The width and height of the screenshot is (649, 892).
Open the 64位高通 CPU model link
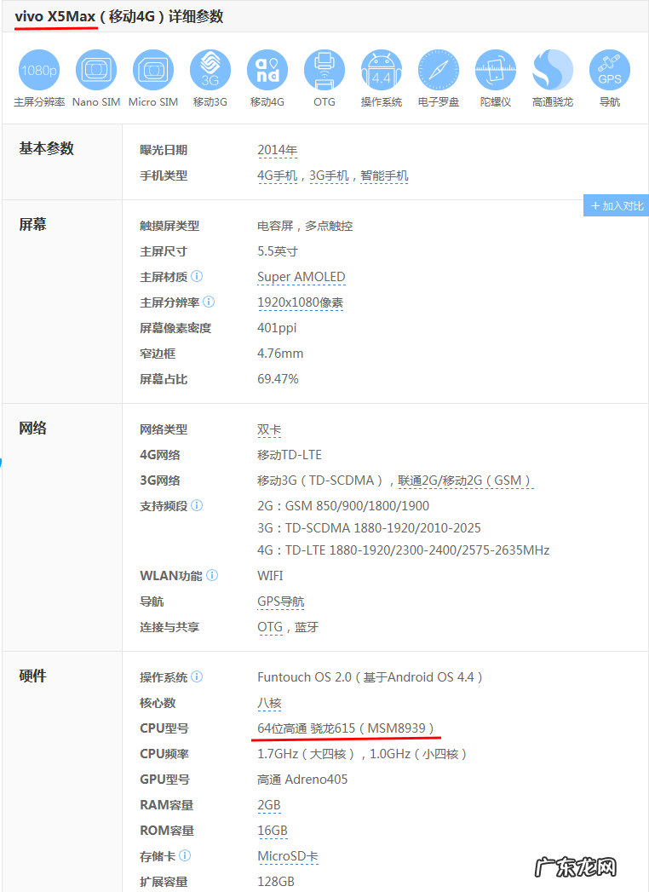point(345,728)
